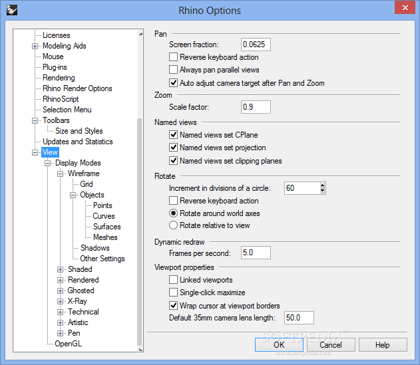Select Meshes under Objects
Screen dimensions: 420x365
105,237
